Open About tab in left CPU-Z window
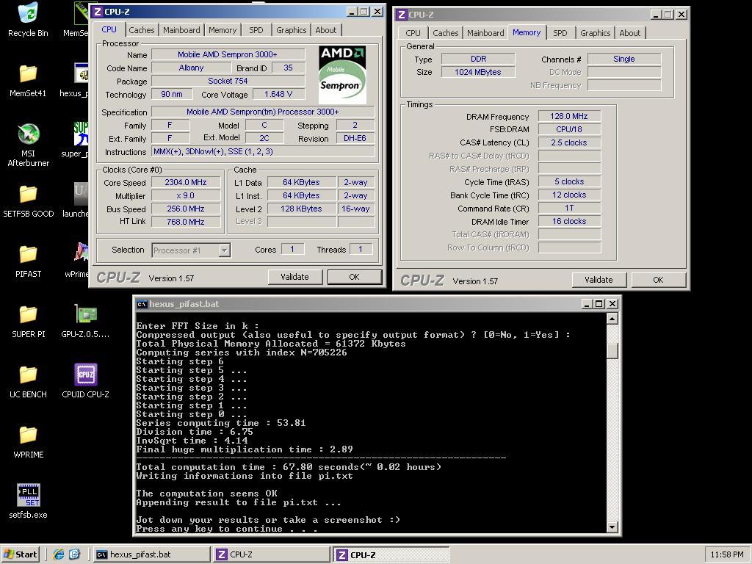Image resolution: width=752 pixels, height=564 pixels. coord(325,29)
